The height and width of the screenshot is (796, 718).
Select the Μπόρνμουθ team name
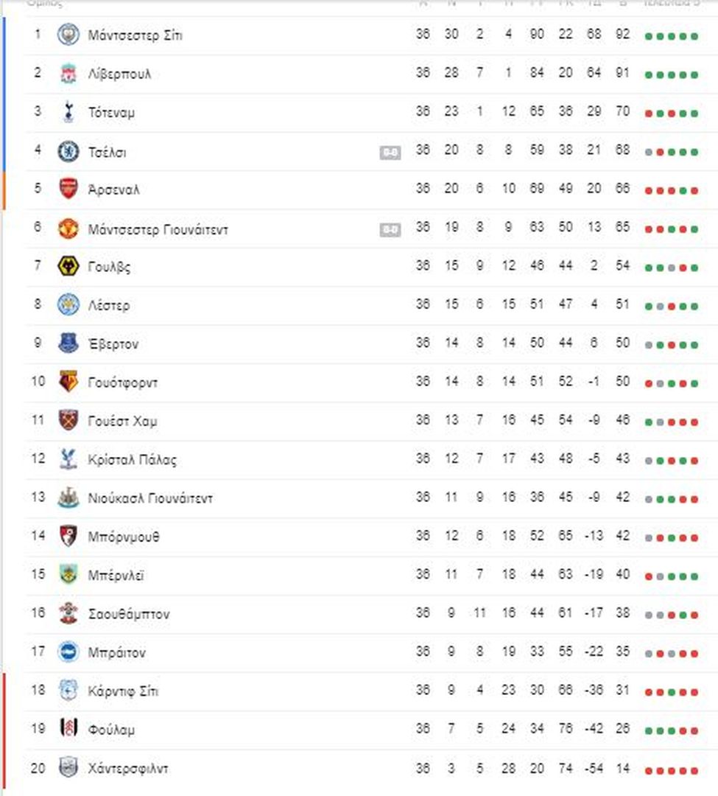click(x=124, y=537)
